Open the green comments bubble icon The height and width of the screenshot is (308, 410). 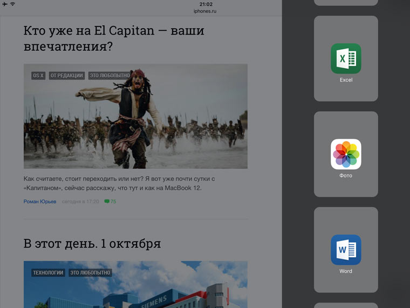point(107,201)
